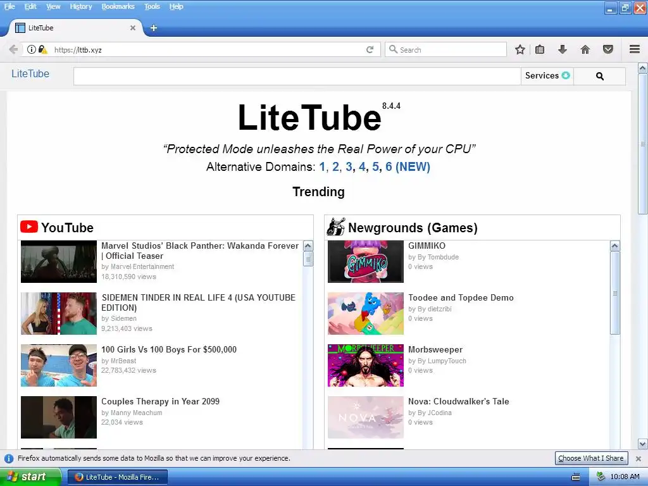
Task: Click the Couples Therapy video thumbnail
Action: 59,418
